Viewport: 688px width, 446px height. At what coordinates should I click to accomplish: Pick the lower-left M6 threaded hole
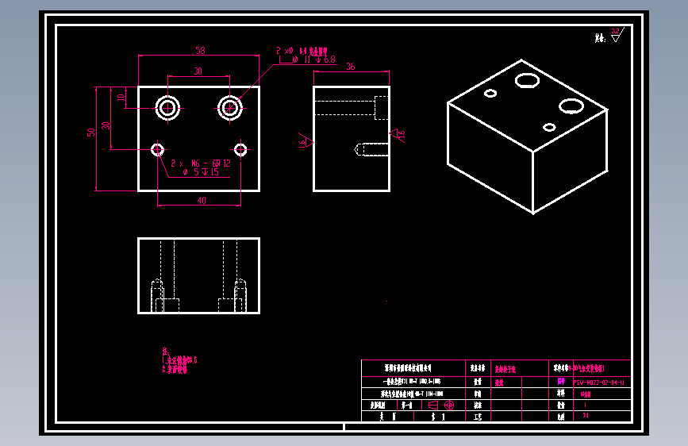[158, 150]
